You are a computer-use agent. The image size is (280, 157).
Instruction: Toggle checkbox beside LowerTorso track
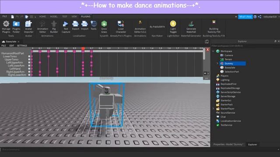coord(29,56)
